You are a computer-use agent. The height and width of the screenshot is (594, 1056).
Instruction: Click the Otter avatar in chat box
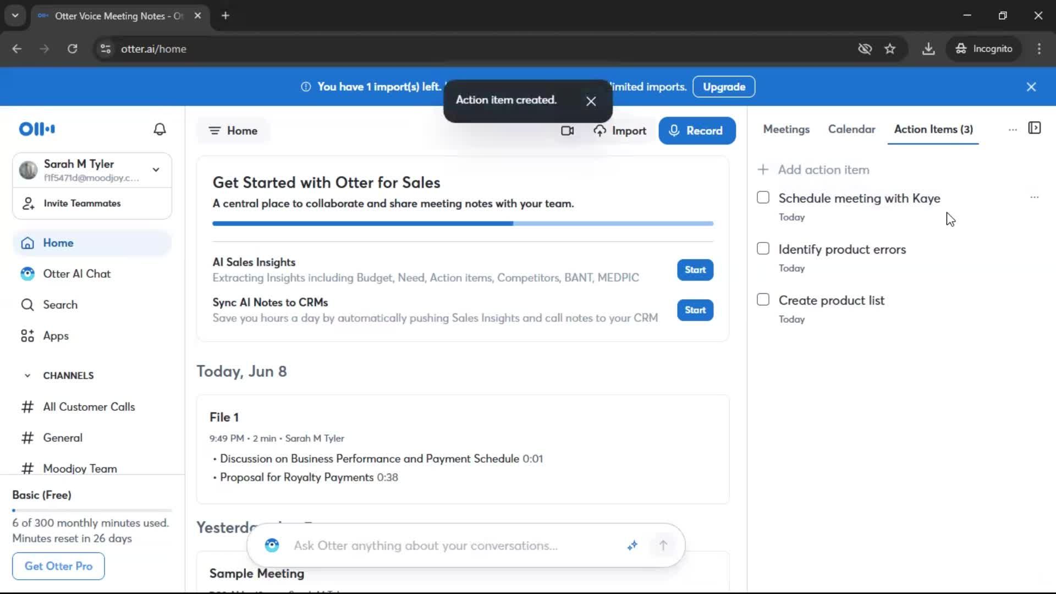pos(272,545)
